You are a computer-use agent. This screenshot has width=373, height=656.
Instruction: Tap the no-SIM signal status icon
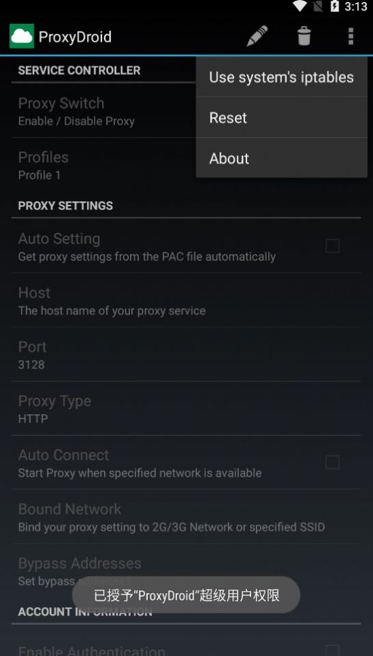[318, 6]
